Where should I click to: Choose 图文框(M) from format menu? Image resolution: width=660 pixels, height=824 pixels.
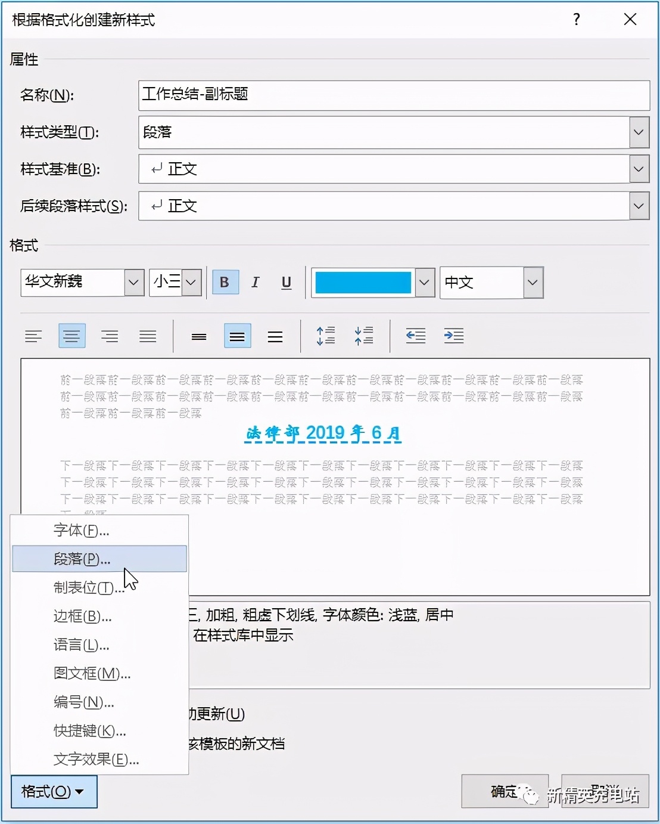click(99, 673)
